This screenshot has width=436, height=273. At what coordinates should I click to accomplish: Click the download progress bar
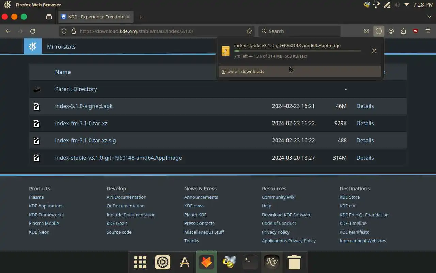click(298, 51)
